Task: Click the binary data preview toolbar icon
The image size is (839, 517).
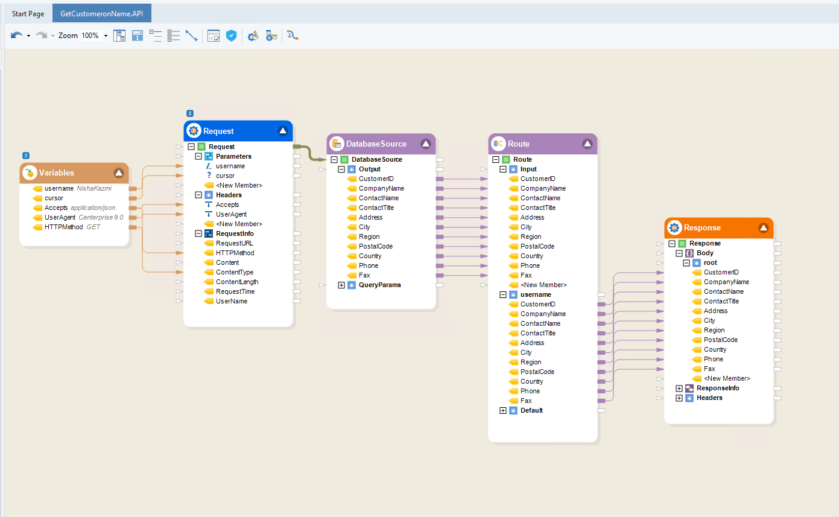Action: 214,36
